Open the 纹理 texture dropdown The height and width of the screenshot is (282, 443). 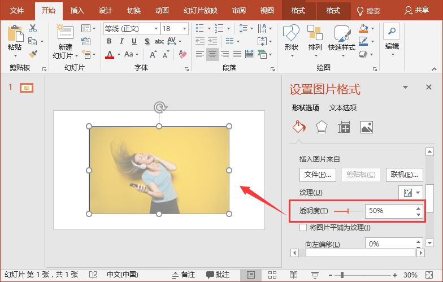coord(412,193)
